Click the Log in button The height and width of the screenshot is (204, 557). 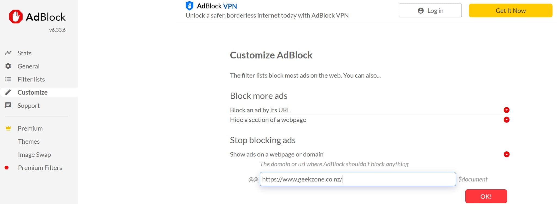(430, 11)
